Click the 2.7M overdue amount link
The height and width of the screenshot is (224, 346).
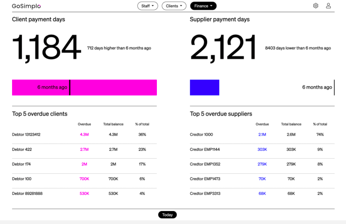(84, 149)
